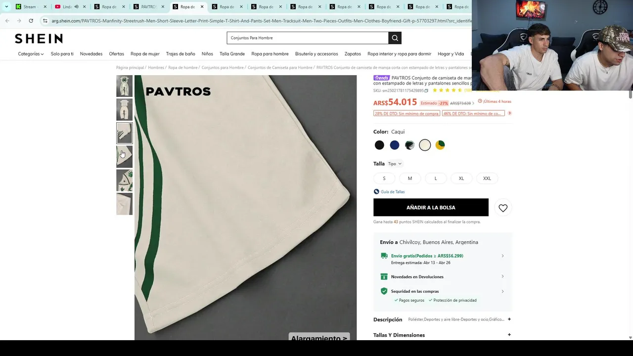The image size is (633, 356).
Task: Choose size XXL option
Action: (487, 178)
